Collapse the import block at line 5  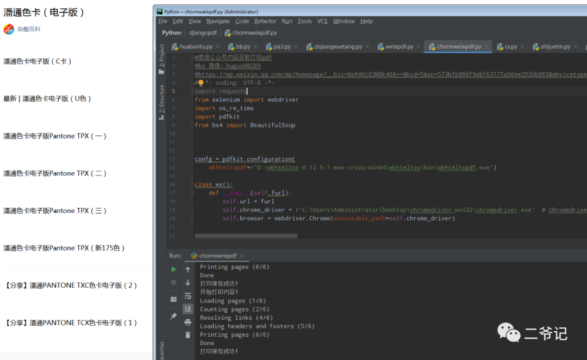[x=192, y=91]
